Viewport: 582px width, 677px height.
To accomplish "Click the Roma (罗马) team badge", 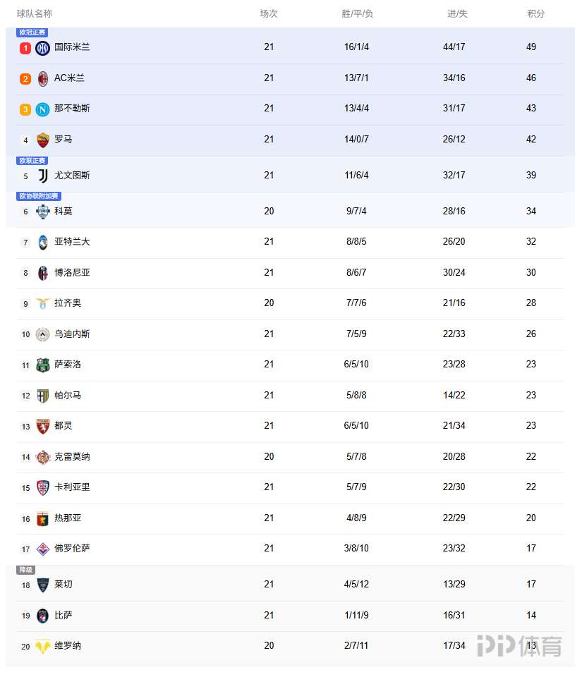I will [43, 140].
